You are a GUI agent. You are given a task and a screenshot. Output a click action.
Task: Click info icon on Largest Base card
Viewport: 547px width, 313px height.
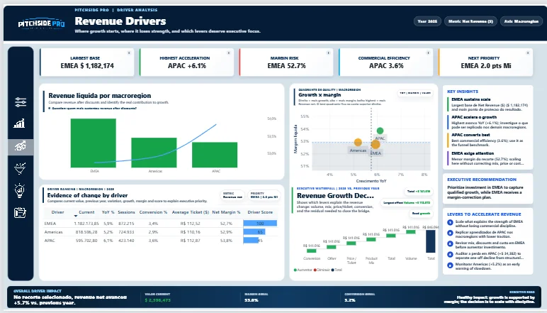click(129, 53)
